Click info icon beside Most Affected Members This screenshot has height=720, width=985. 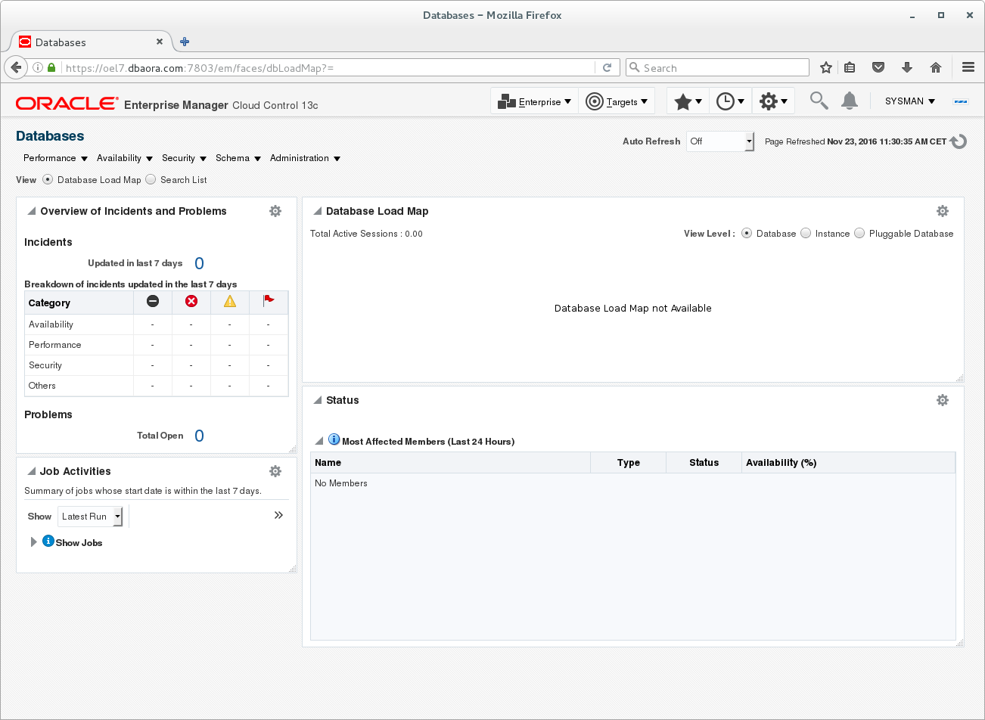(334, 439)
